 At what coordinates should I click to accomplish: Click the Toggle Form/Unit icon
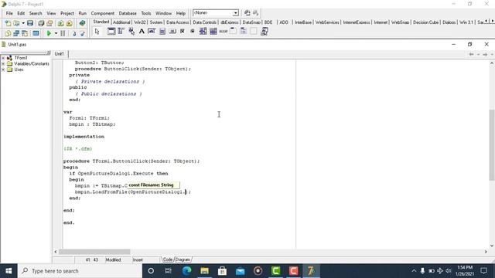pos(25,33)
